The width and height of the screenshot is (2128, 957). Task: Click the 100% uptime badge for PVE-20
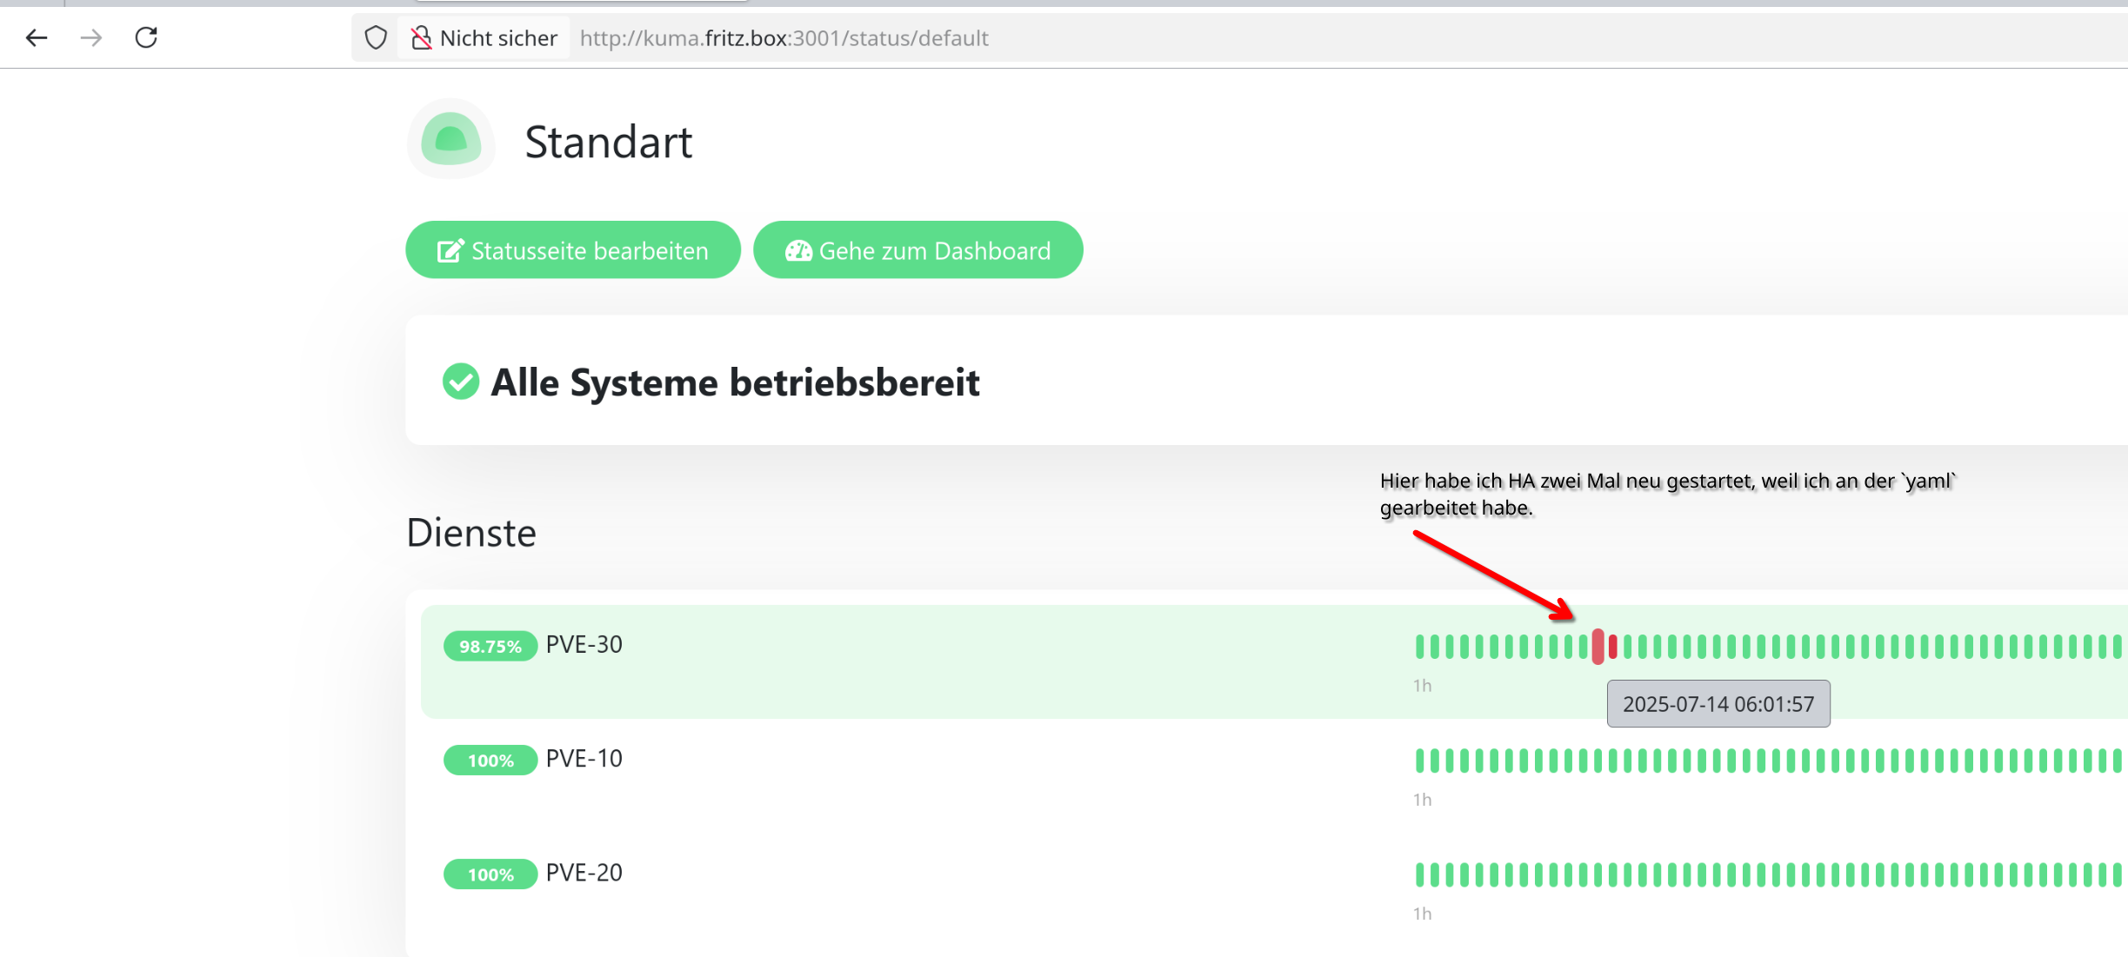point(490,874)
